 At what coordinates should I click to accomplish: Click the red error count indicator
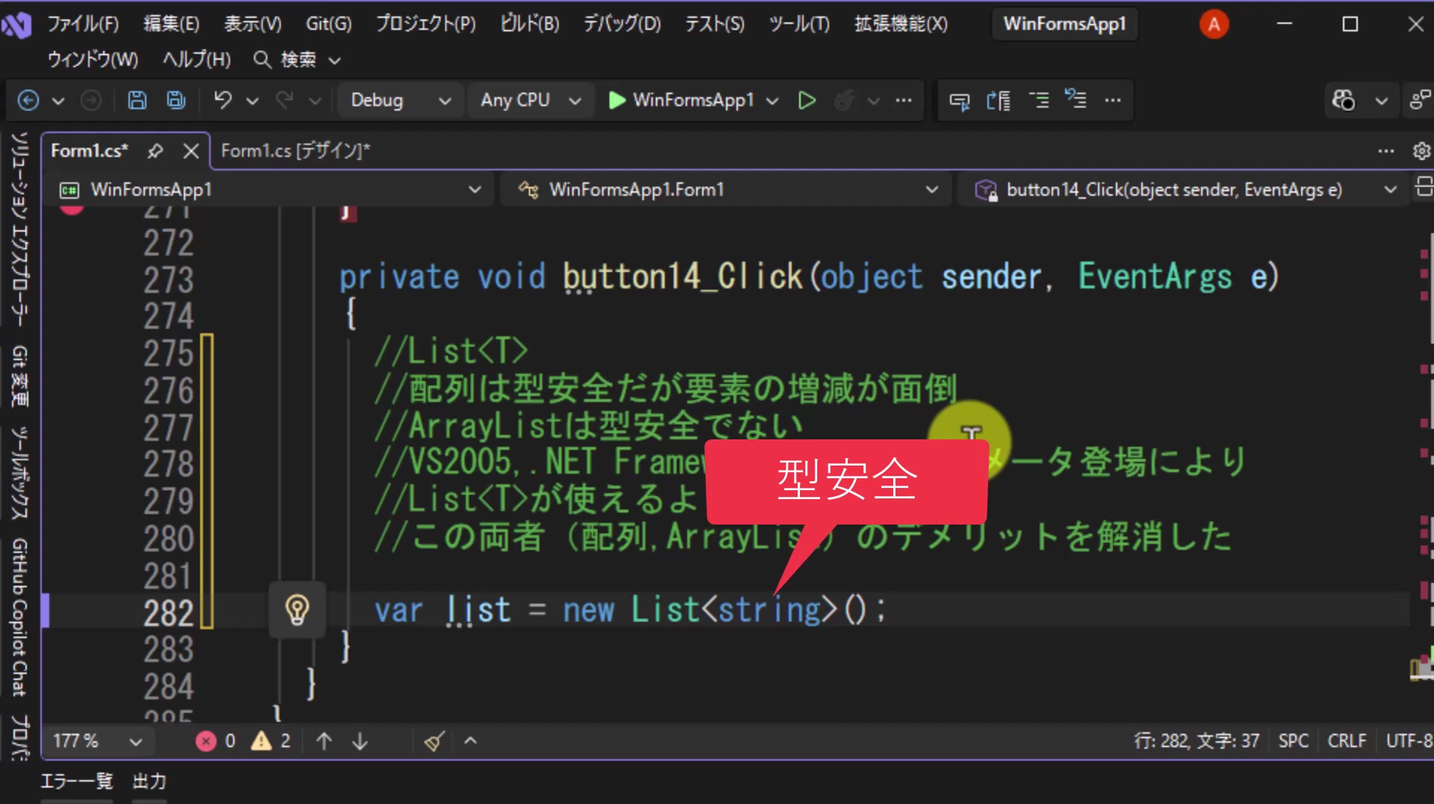tap(216, 741)
